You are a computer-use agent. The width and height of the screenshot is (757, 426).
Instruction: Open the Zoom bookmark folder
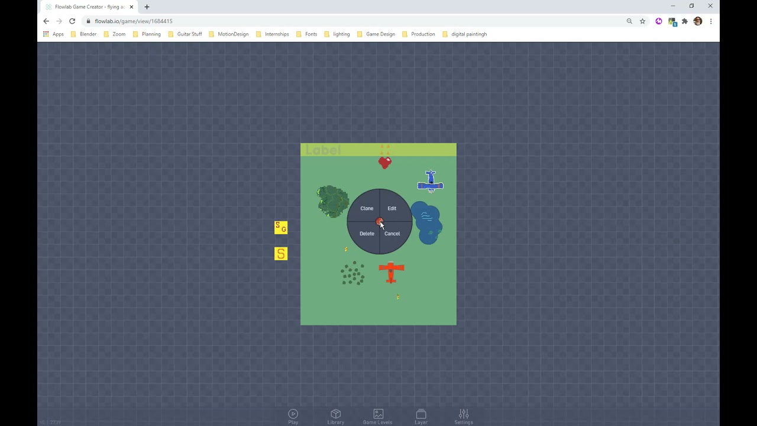(x=115, y=34)
